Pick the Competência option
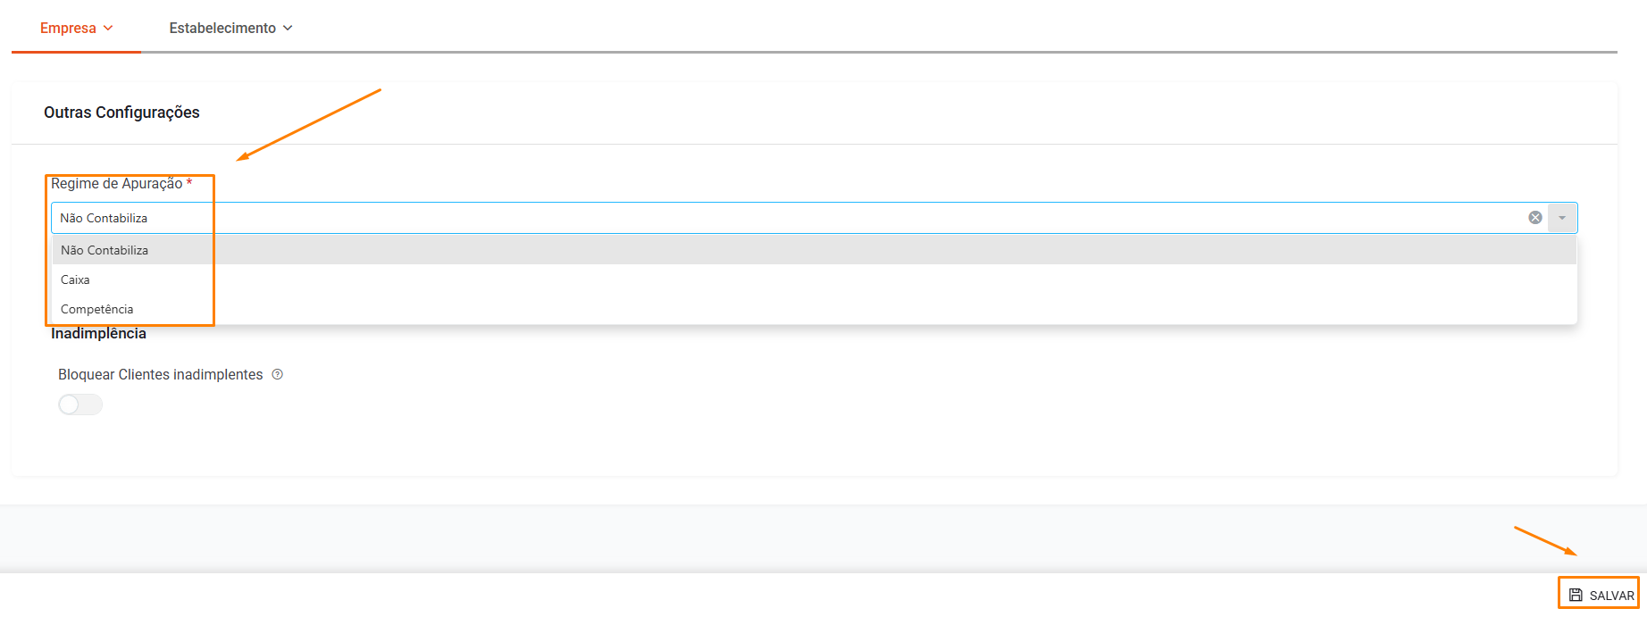 click(96, 309)
